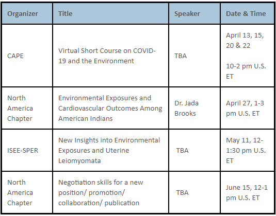The width and height of the screenshot is (276, 216).
Task: Select June 15, 12-1 pm date cell
Action: click(x=247, y=192)
